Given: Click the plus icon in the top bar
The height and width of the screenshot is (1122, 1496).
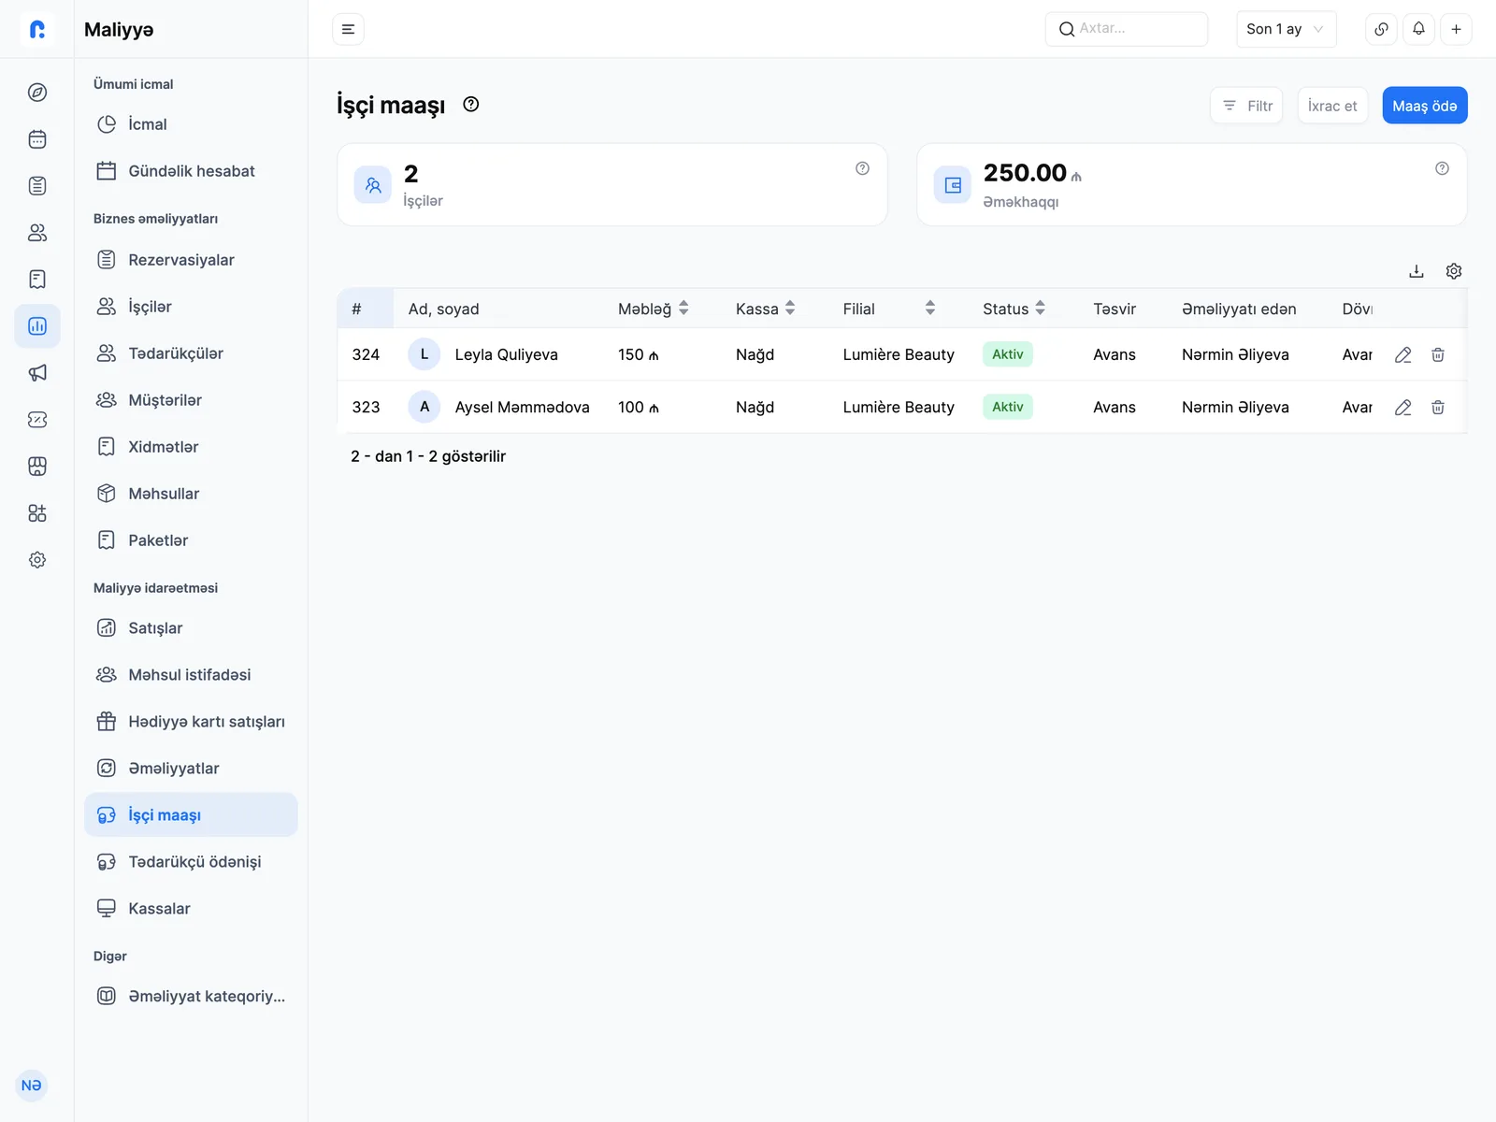Looking at the screenshot, I should 1456,29.
